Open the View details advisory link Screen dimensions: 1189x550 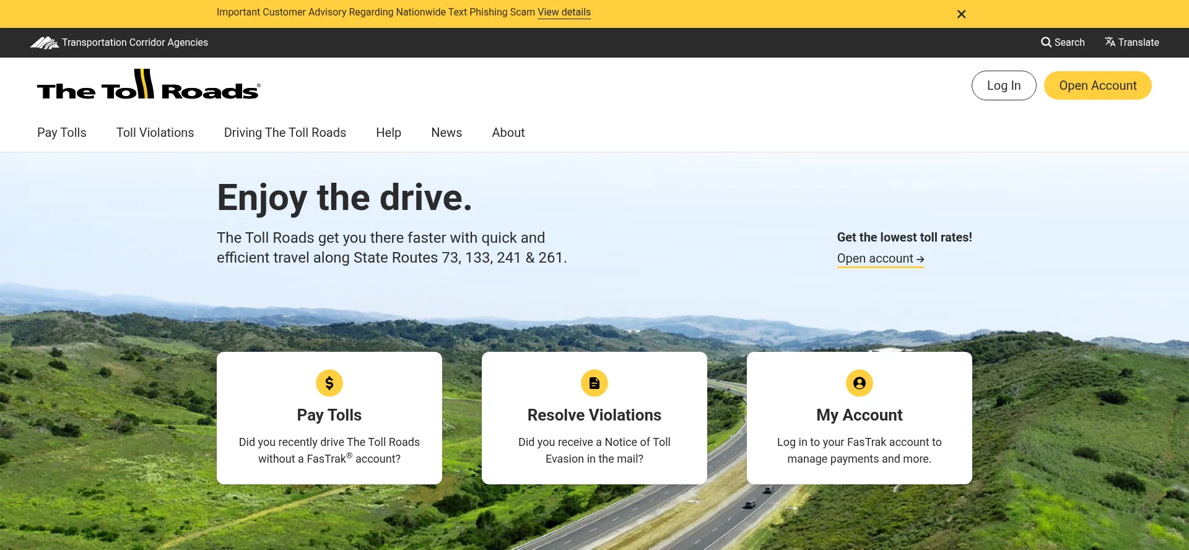pyautogui.click(x=564, y=12)
